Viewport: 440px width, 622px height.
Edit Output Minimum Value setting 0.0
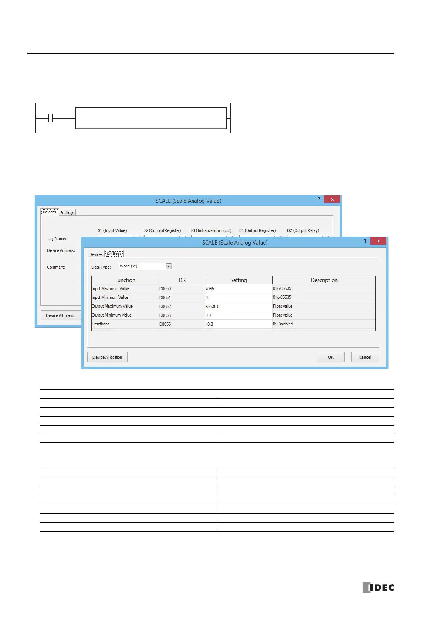pos(238,315)
